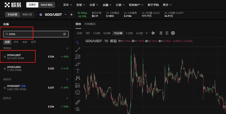226x114 pixels.
Task: Select the cursor arrow drawing tool
Action: tap(78, 42)
